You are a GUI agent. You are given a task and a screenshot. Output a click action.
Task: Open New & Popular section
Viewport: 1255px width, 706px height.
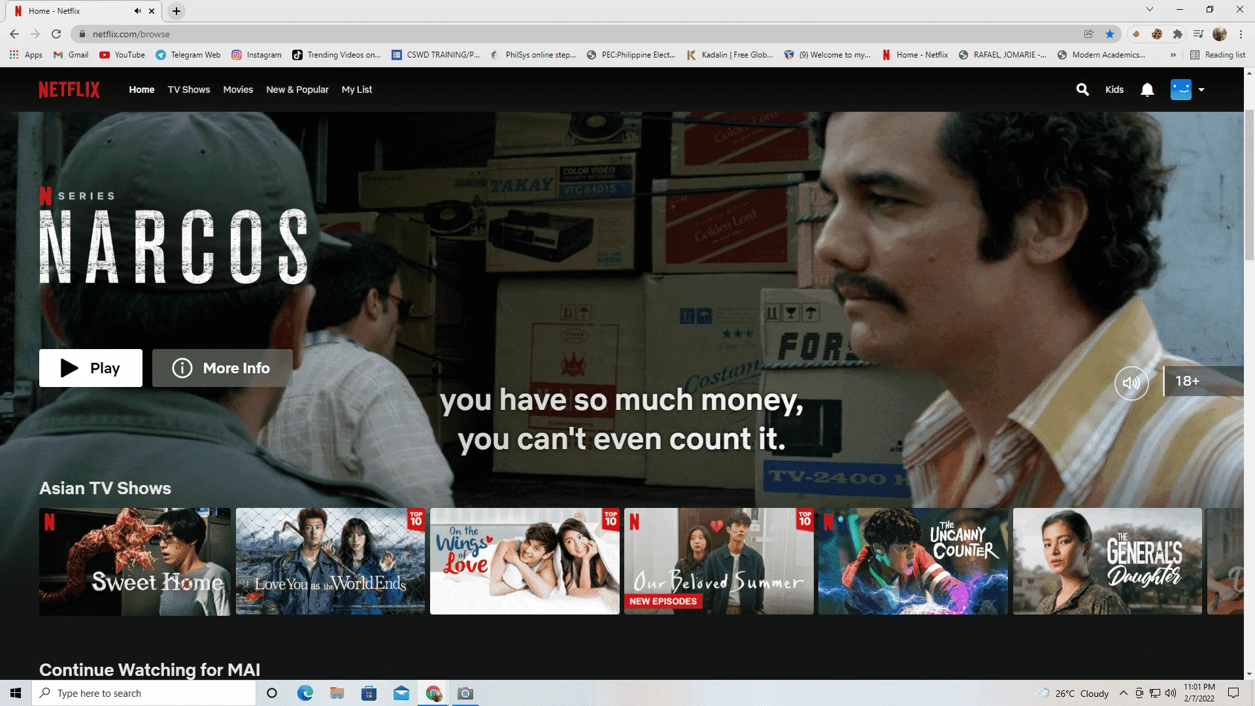297,90
